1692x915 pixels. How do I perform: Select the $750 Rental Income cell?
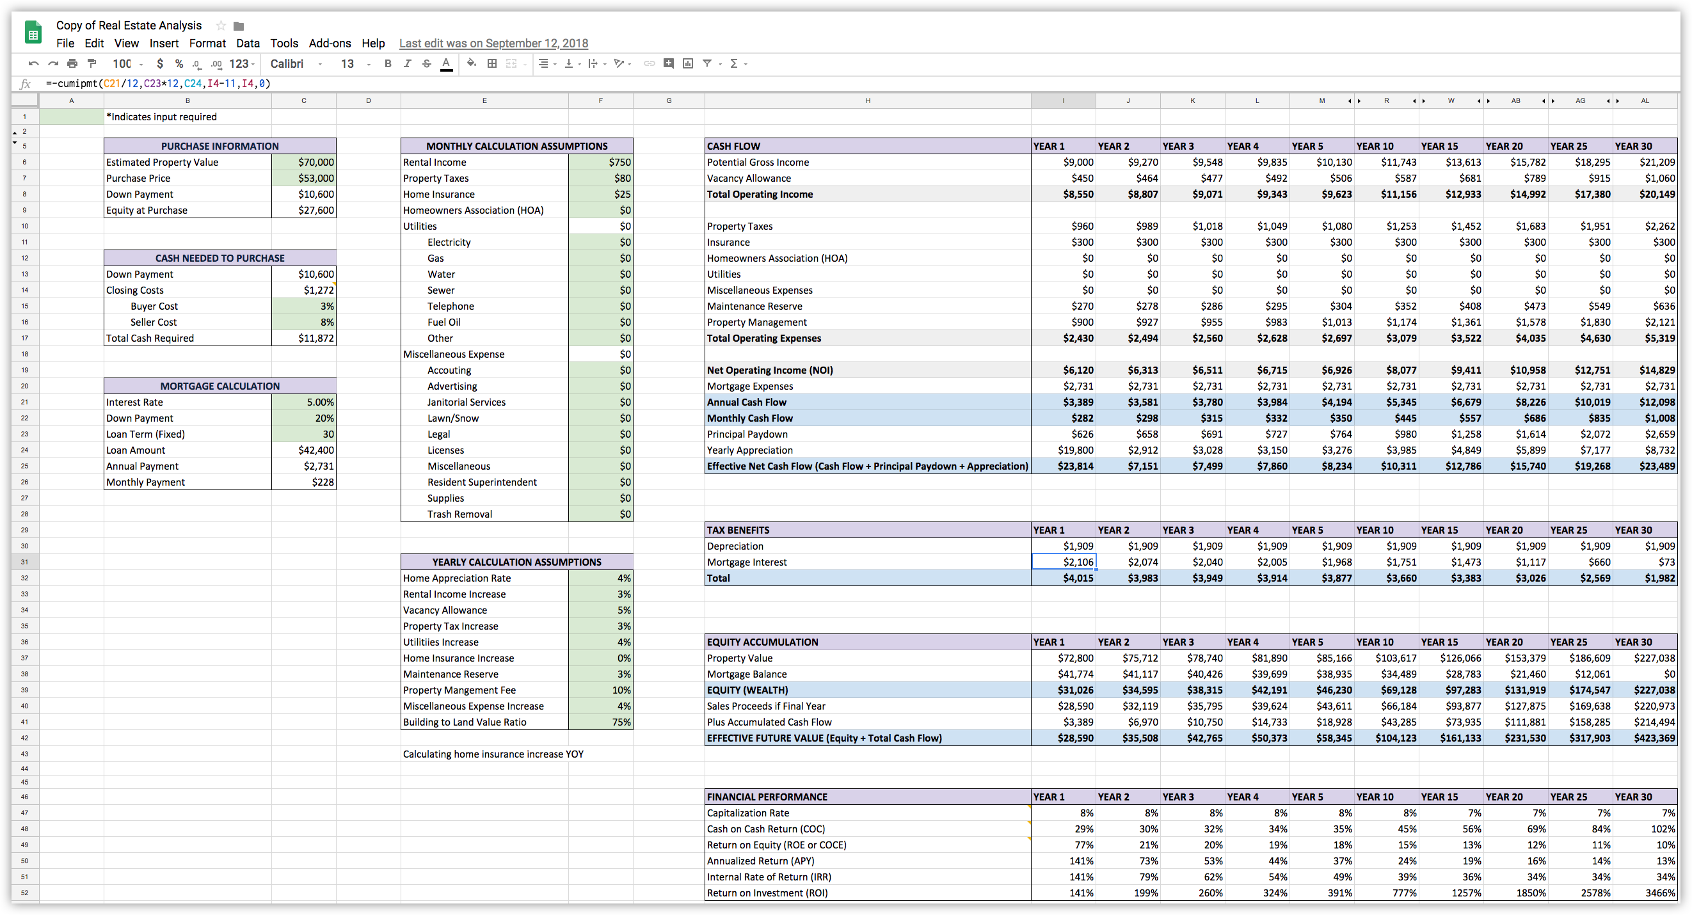point(600,163)
